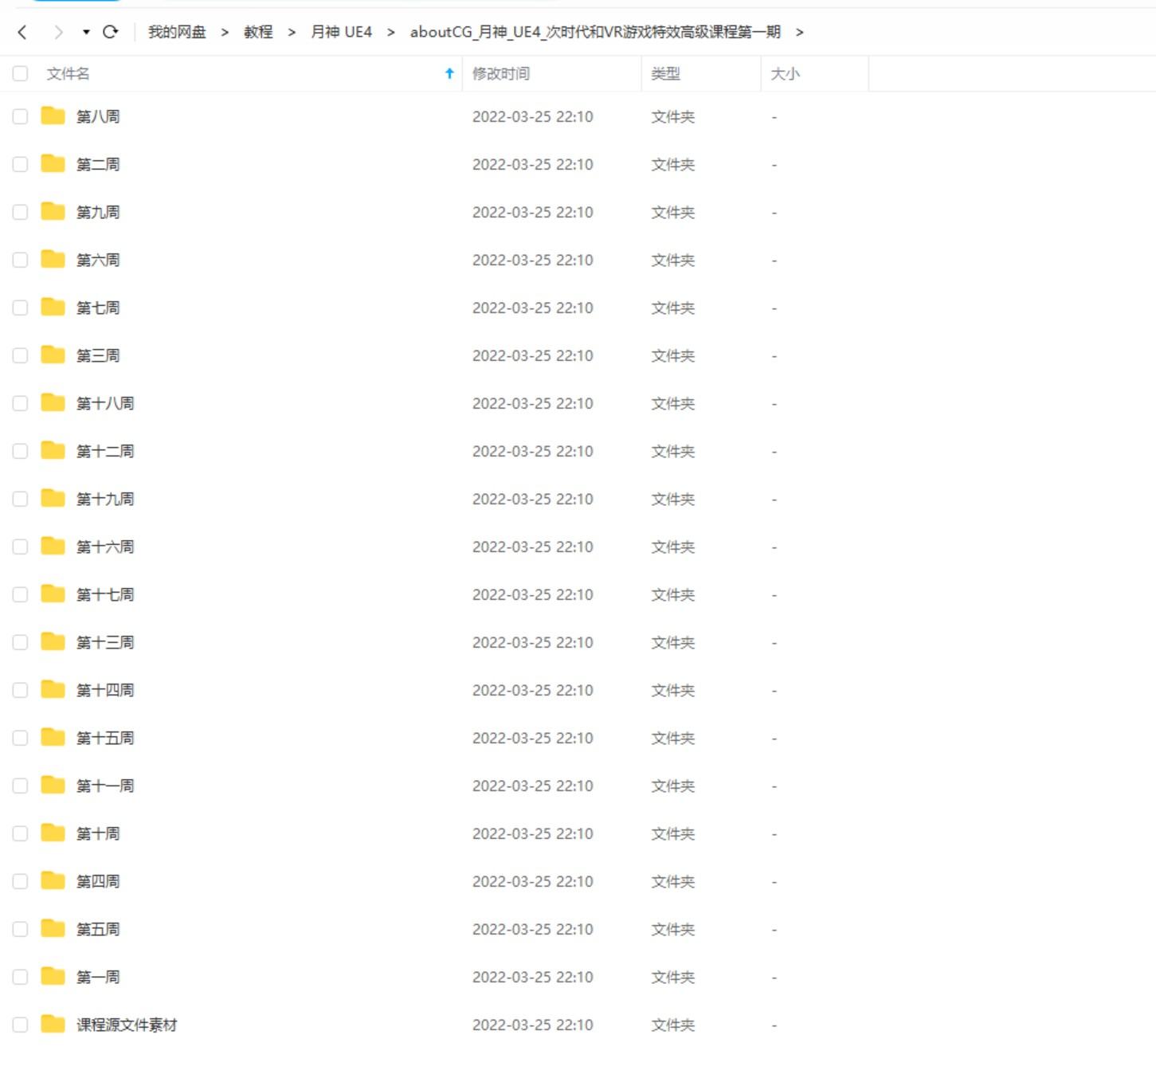1156x1070 pixels.
Task: Click the 第三周 folder icon
Action: [x=53, y=355]
